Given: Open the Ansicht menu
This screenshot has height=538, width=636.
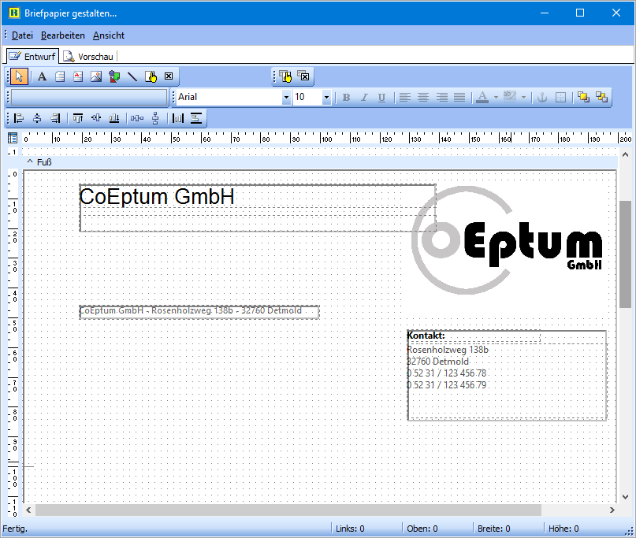Looking at the screenshot, I should (x=109, y=35).
